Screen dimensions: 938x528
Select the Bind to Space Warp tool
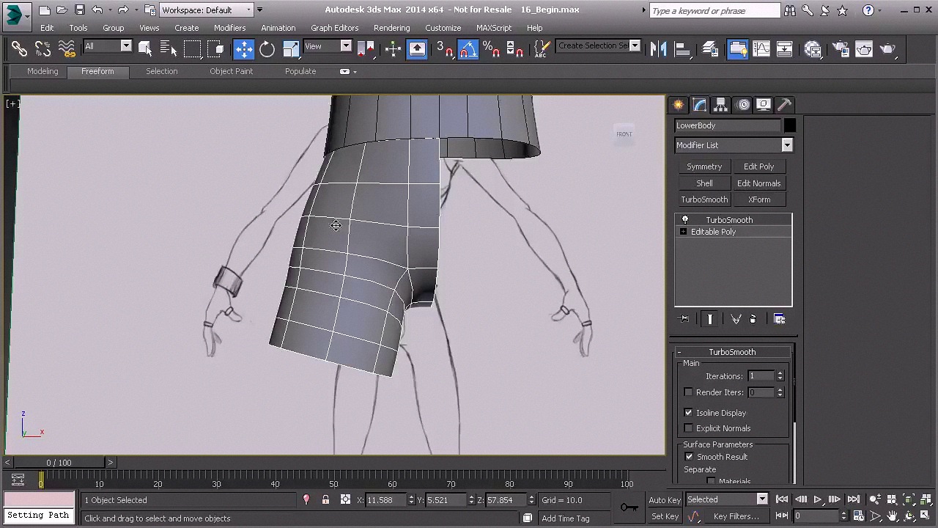(x=67, y=49)
